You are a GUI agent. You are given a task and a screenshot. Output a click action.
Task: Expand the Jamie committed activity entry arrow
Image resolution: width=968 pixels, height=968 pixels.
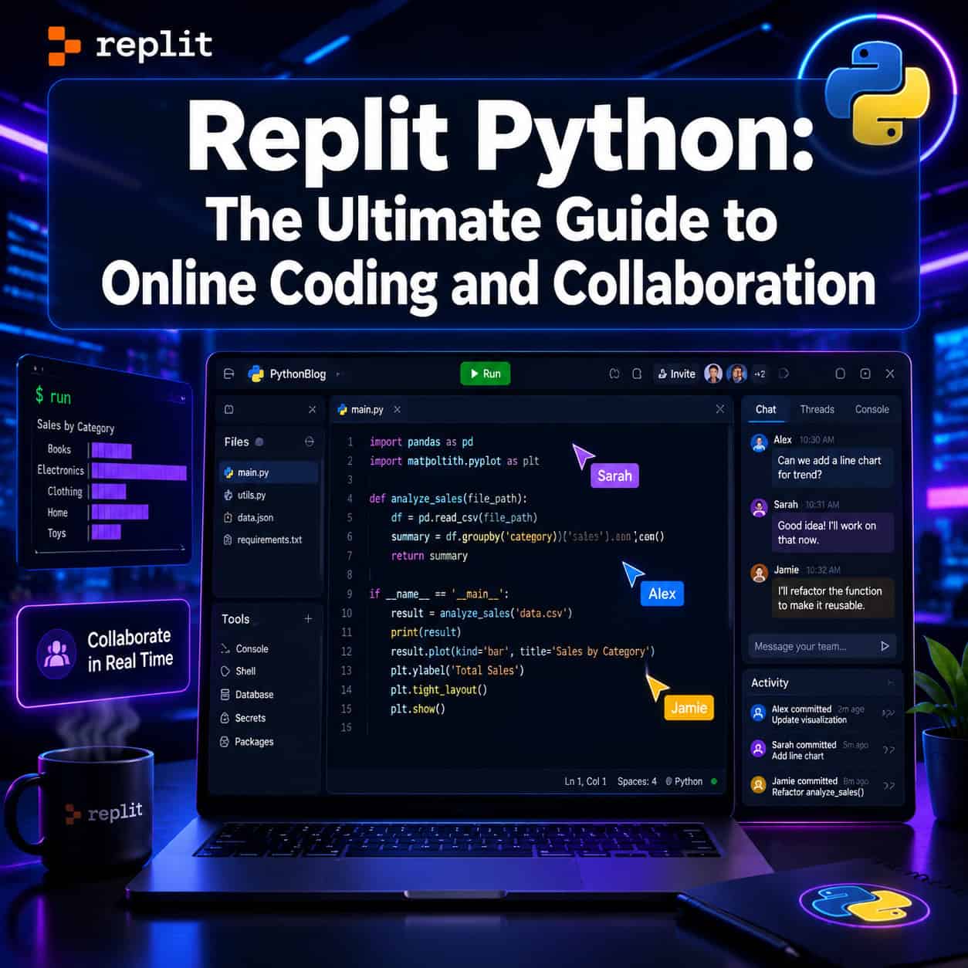[888, 786]
